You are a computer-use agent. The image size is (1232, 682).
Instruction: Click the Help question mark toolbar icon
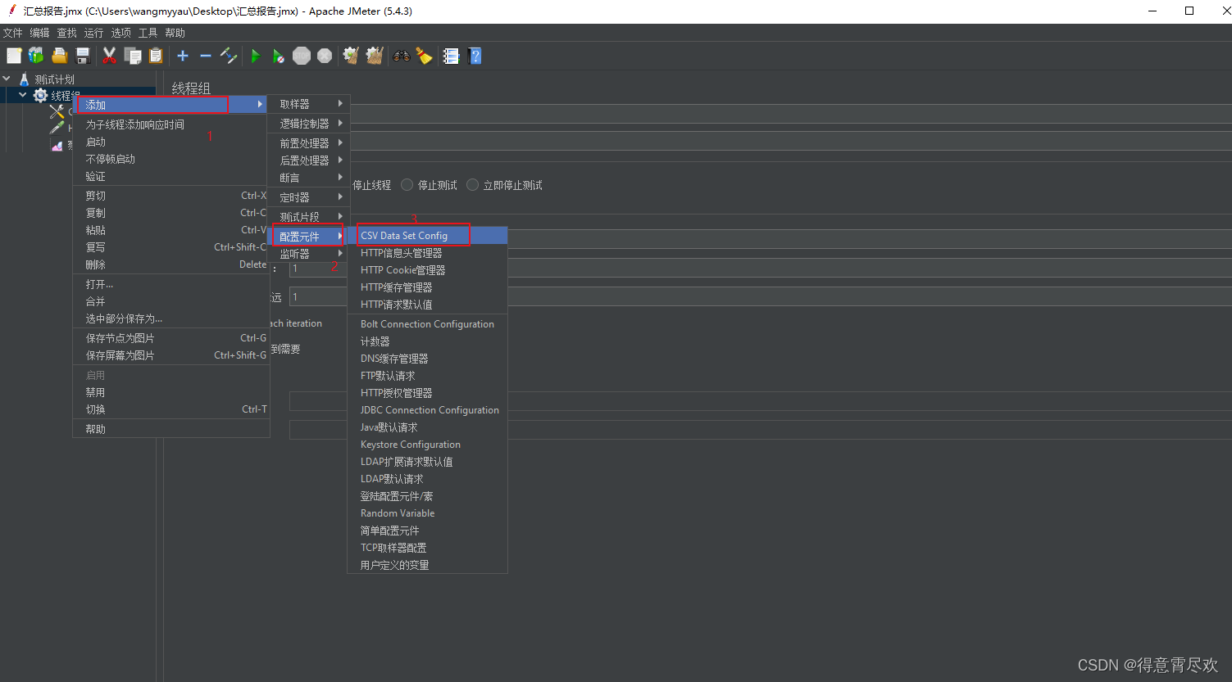tap(475, 56)
